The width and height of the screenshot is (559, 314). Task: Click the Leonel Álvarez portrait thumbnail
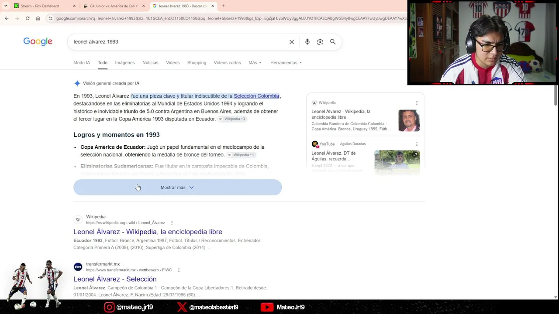point(409,120)
